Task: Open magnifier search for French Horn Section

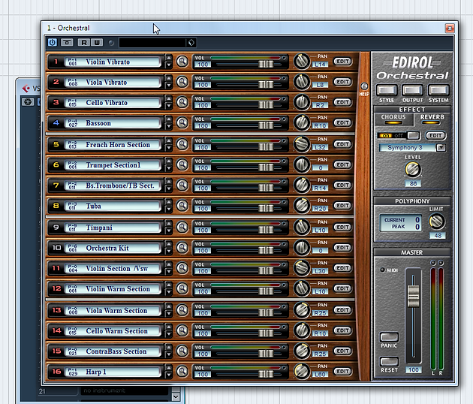Action: coord(182,144)
